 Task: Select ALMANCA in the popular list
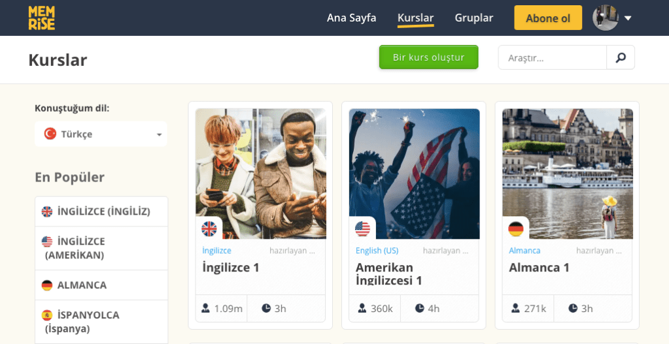tap(101, 285)
